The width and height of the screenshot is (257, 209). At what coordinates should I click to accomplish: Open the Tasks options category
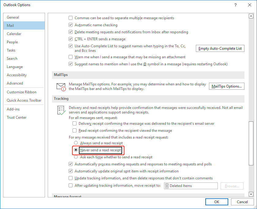pyautogui.click(x=24, y=50)
